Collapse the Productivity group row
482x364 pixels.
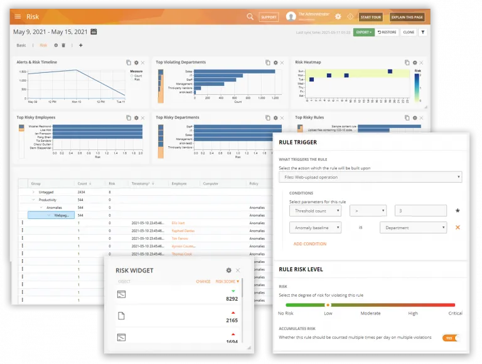tap(33, 200)
